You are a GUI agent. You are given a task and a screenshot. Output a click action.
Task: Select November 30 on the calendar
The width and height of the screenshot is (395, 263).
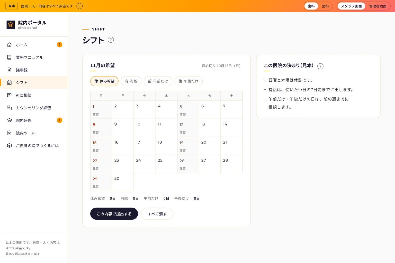(123, 182)
